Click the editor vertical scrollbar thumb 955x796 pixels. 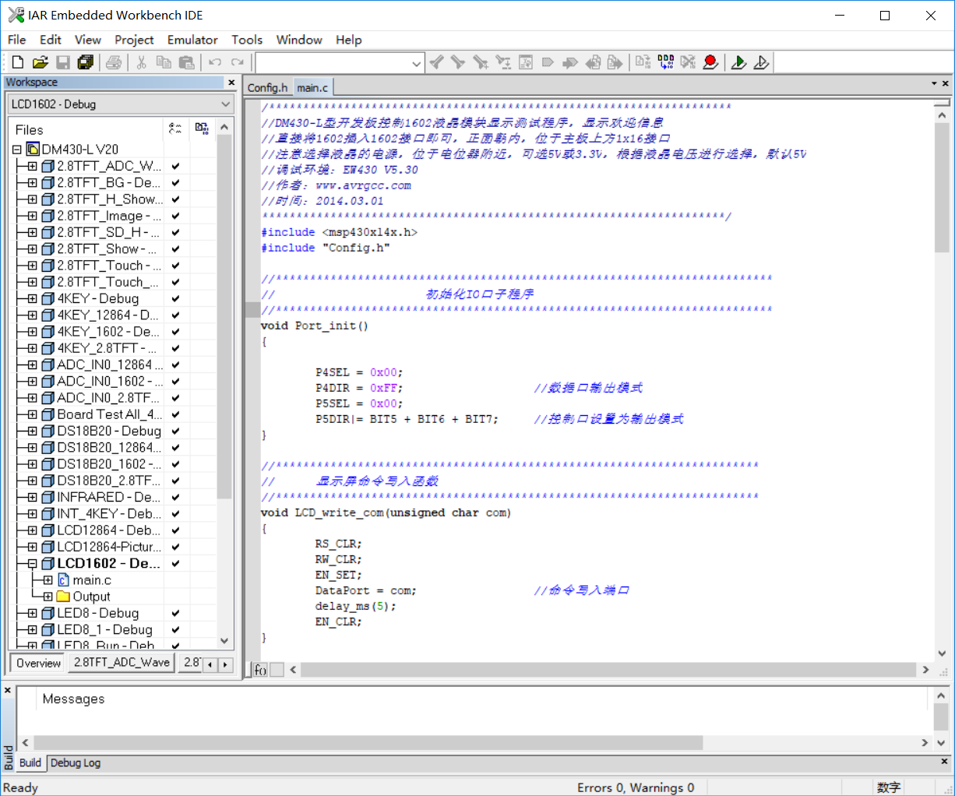942,188
